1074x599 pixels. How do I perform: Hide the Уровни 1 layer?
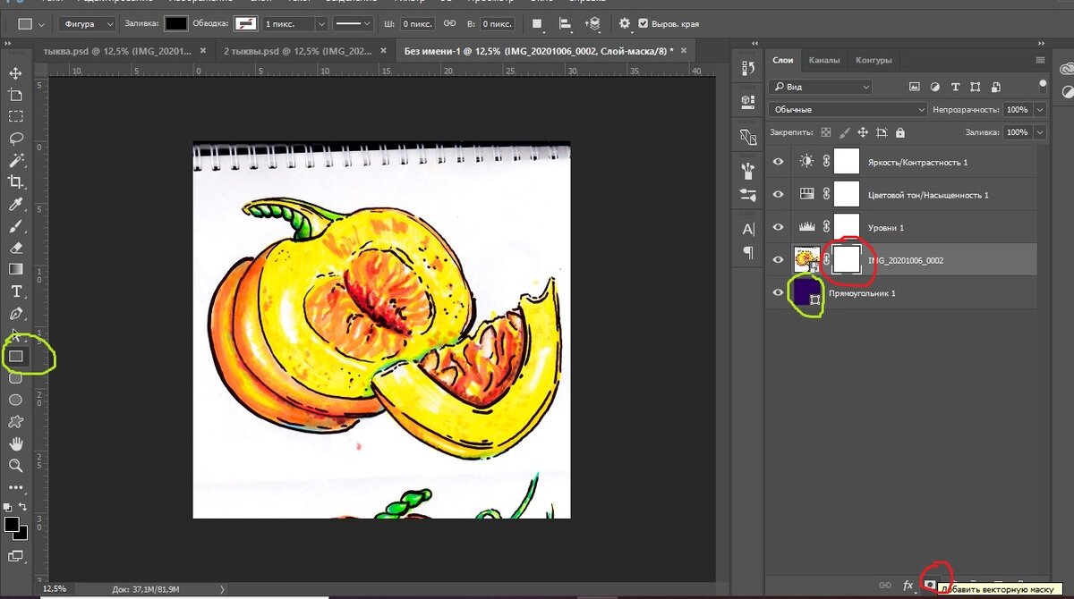tap(778, 227)
